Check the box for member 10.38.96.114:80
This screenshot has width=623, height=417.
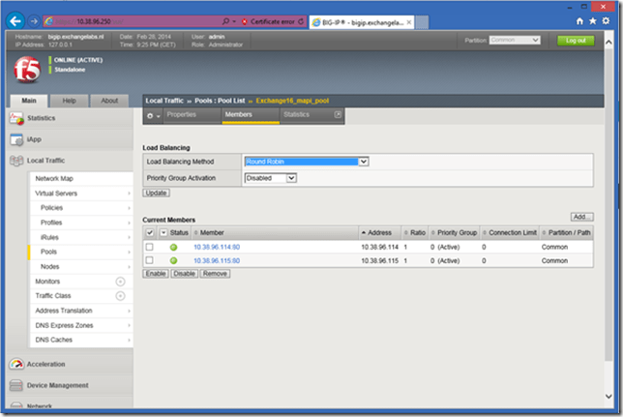point(149,248)
